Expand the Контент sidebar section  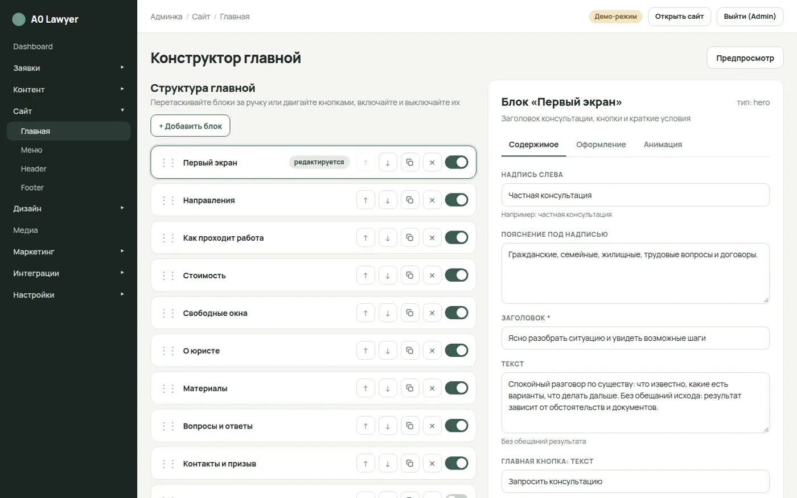coord(68,89)
